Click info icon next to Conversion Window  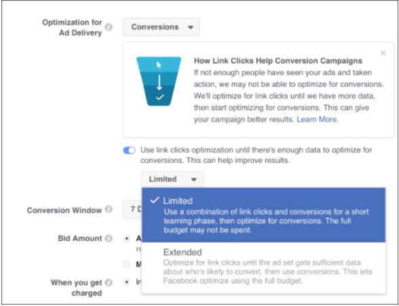109,210
